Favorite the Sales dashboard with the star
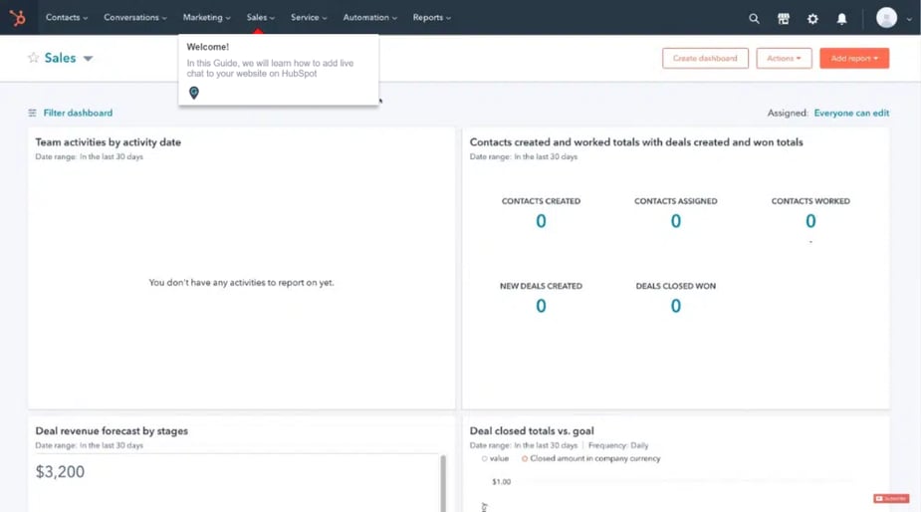 (33, 58)
